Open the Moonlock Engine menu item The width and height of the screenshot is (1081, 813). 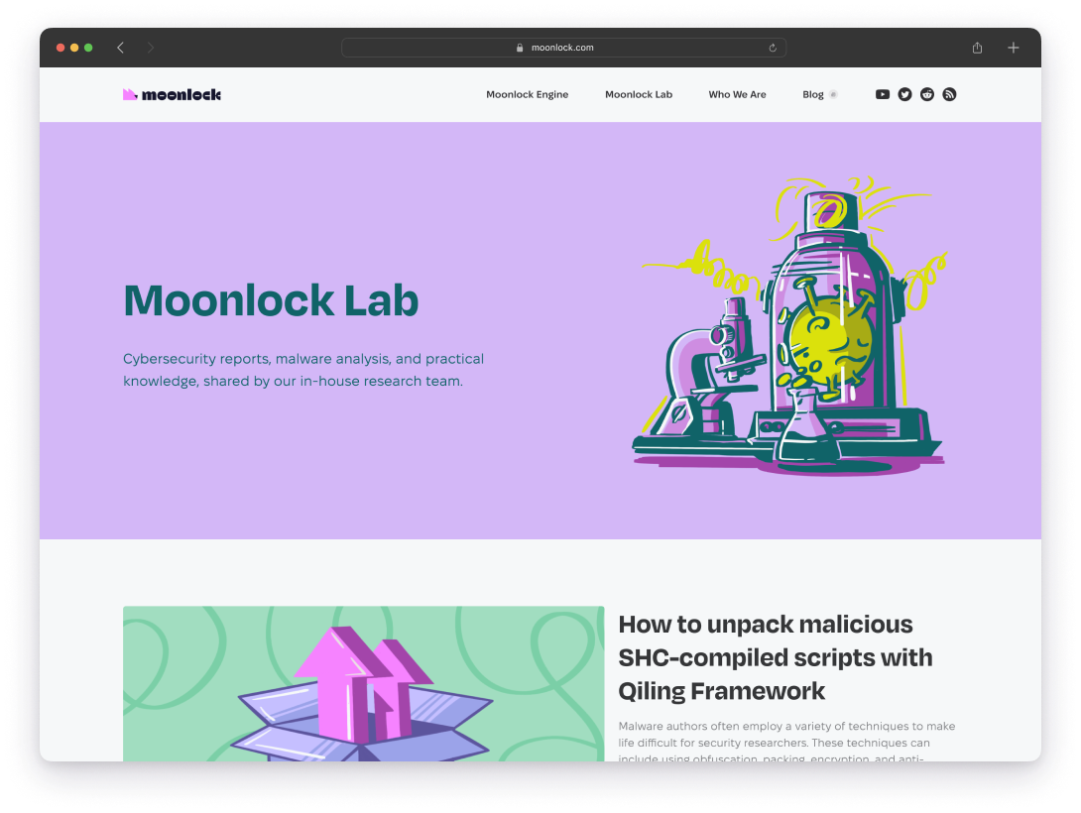coord(528,94)
